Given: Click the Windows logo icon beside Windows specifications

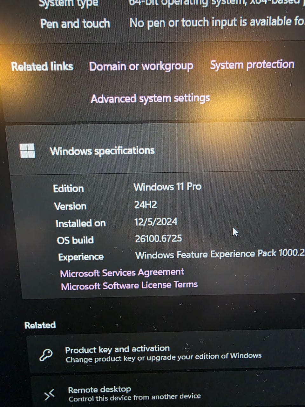Looking at the screenshot, I should (x=27, y=150).
